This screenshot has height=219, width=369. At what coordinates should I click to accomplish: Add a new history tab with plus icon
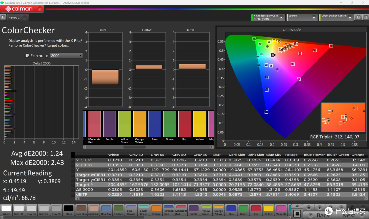point(25,18)
